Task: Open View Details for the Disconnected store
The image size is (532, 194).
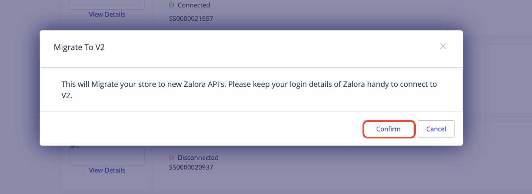Action: pos(107,170)
